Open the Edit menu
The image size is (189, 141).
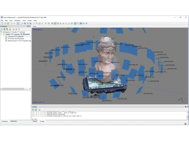coord(6,20)
